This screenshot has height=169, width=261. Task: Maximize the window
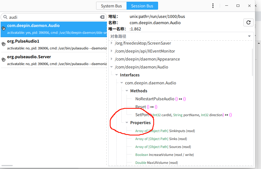click(238, 6)
